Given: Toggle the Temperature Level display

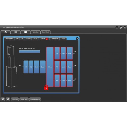Looking at the screenshot, I should click(x=35, y=99).
